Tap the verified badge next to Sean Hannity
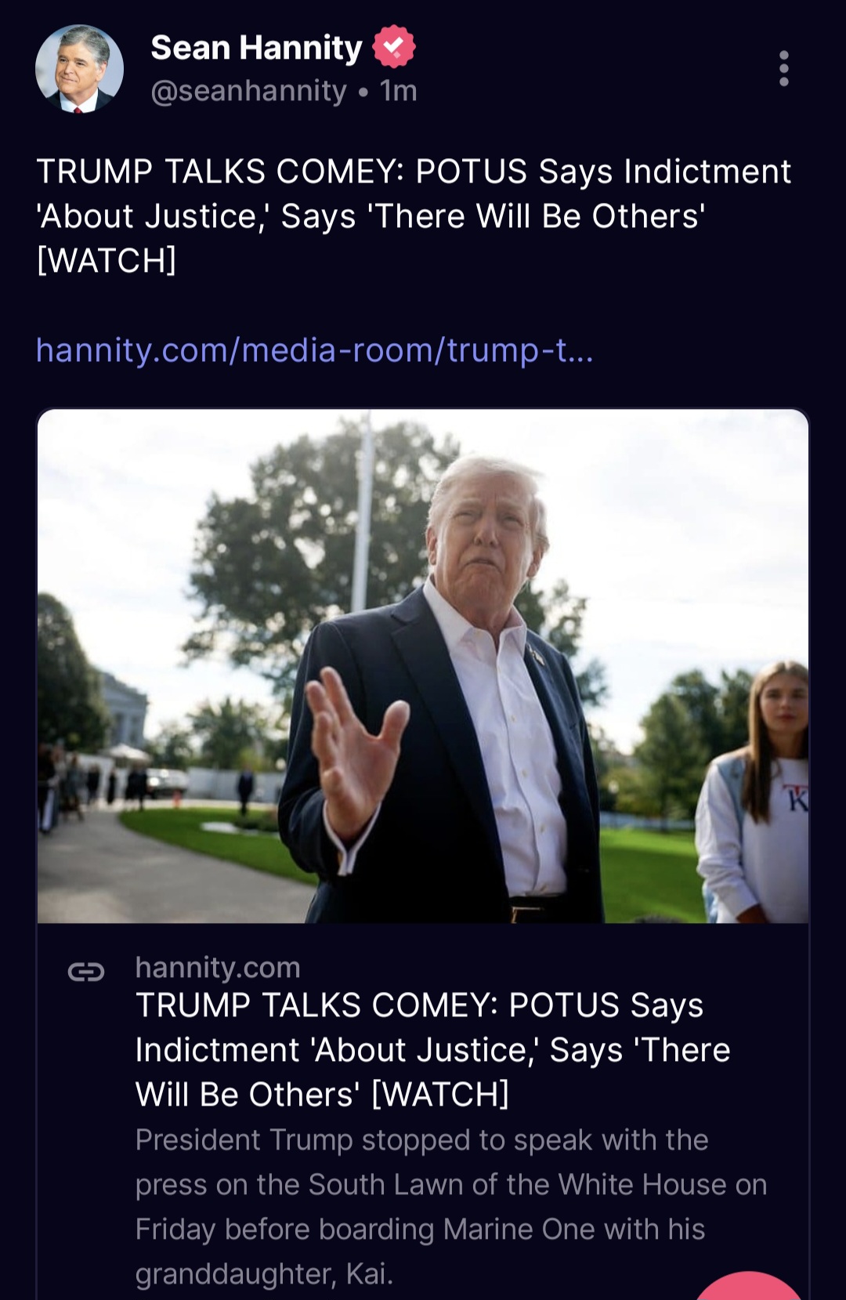Screen dimensions: 846x1300 (393, 47)
